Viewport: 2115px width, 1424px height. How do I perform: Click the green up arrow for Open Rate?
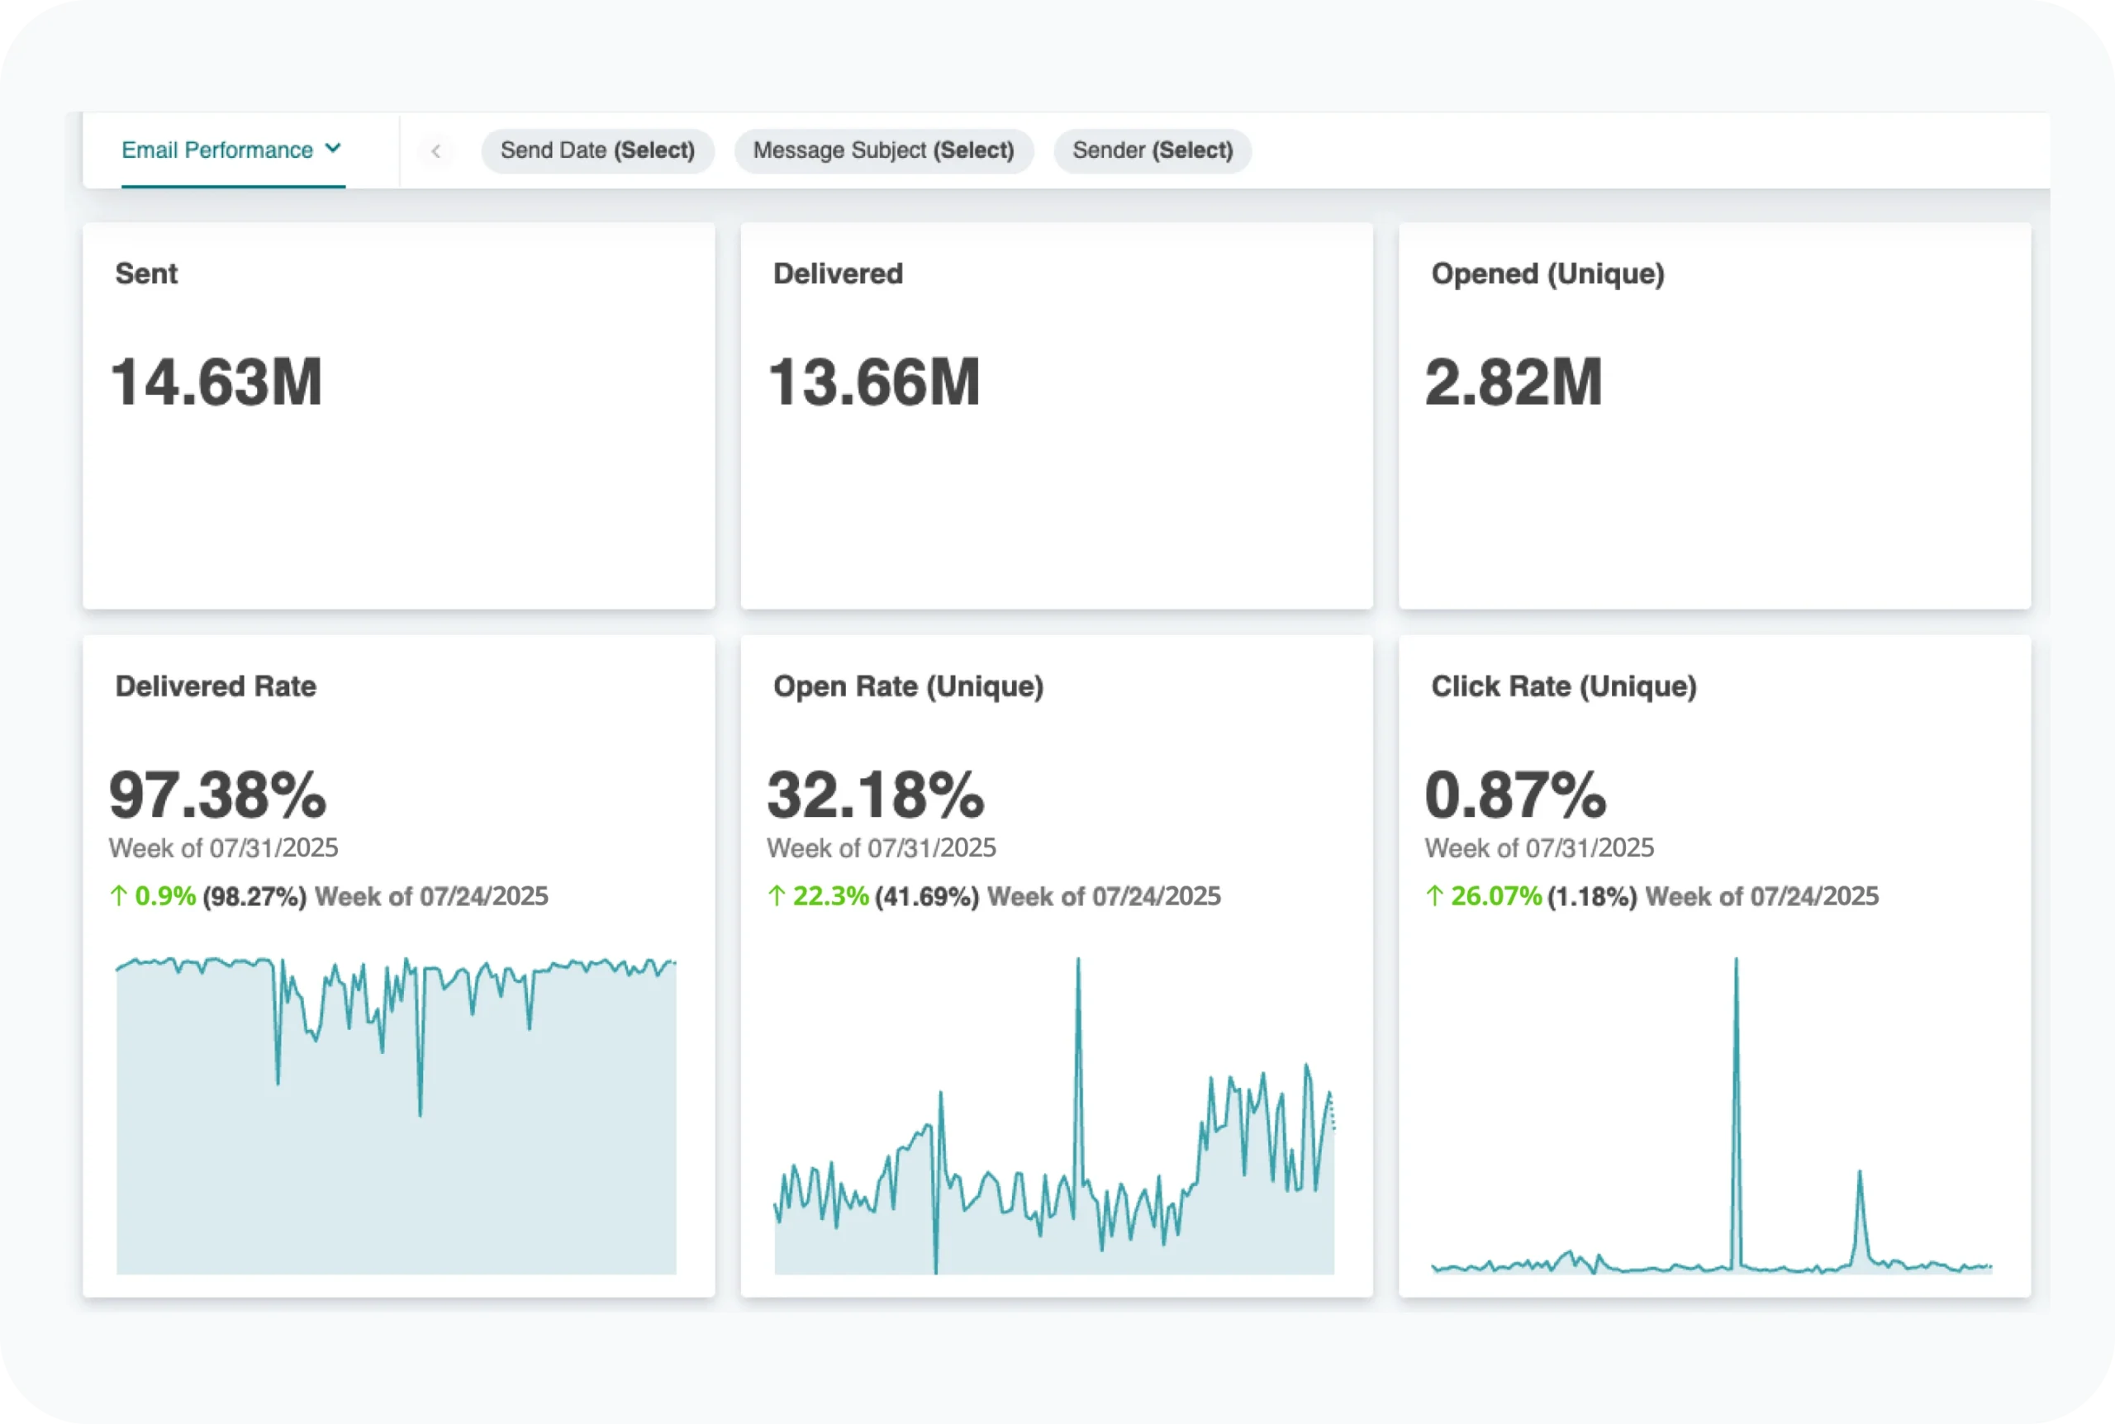(777, 896)
